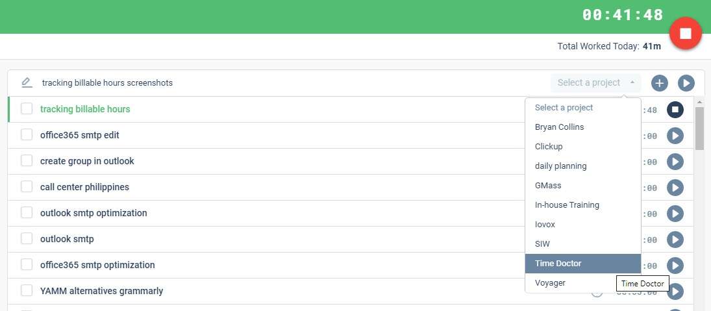Mark 'outlook smtp' task as complete
711x311 pixels.
[27, 239]
